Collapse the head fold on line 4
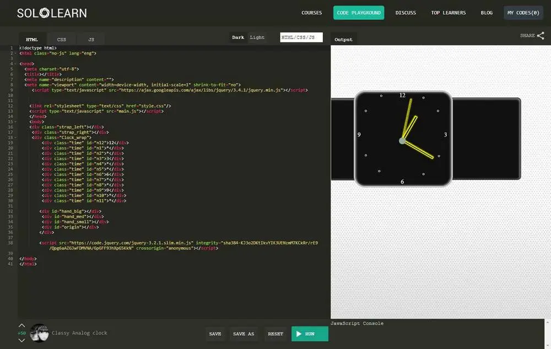The image size is (551, 349). 15,64
